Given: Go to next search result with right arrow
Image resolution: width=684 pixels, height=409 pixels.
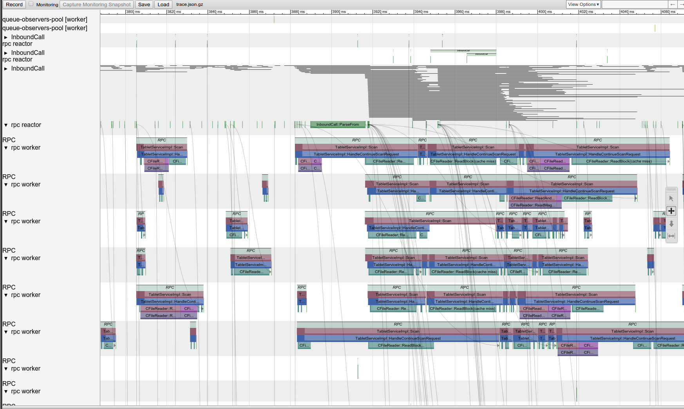Looking at the screenshot, I should tap(681, 4).
